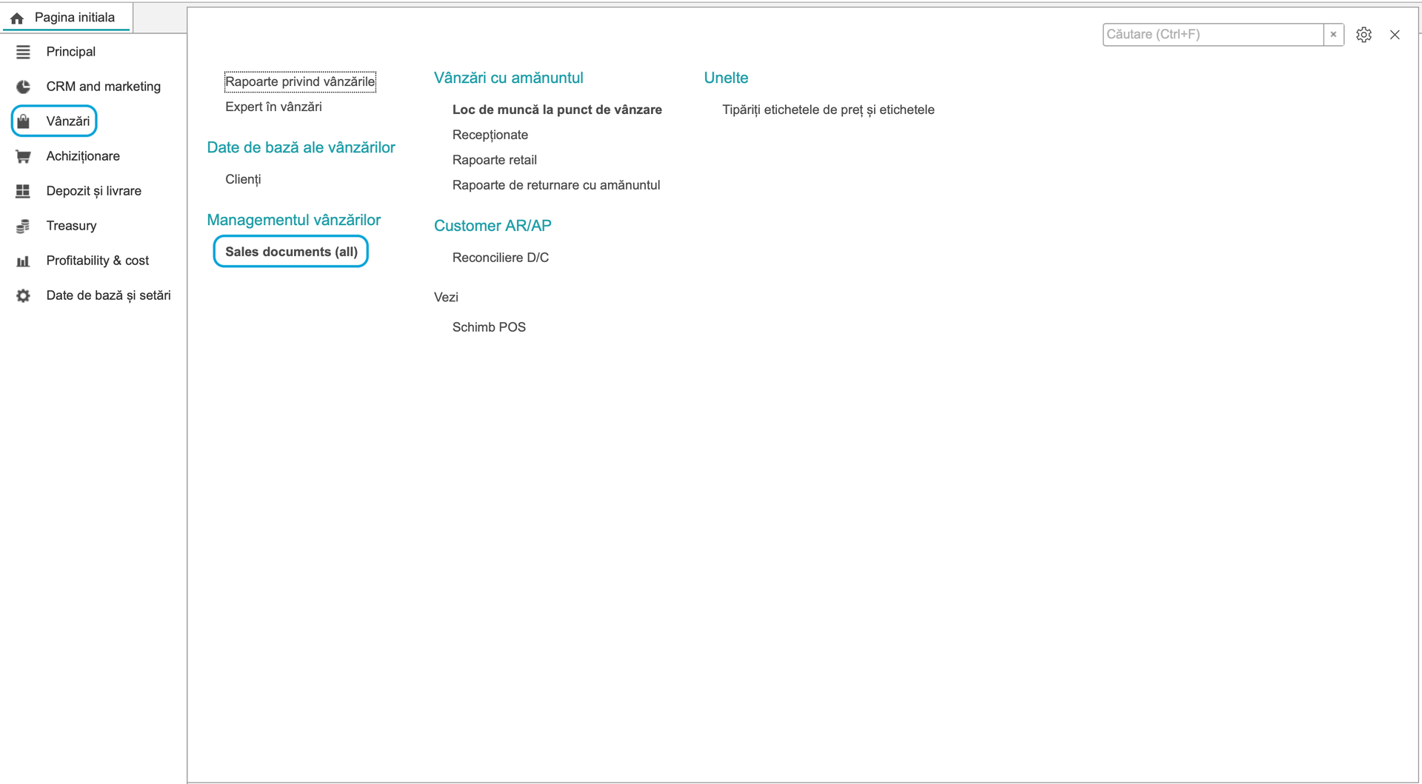
Task: Clear the search field with the x button
Action: 1333,35
